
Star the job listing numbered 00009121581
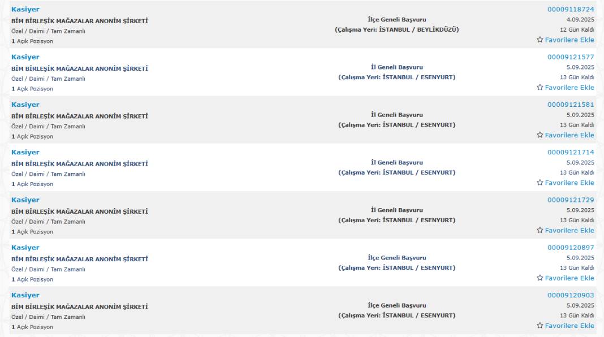[x=540, y=135]
